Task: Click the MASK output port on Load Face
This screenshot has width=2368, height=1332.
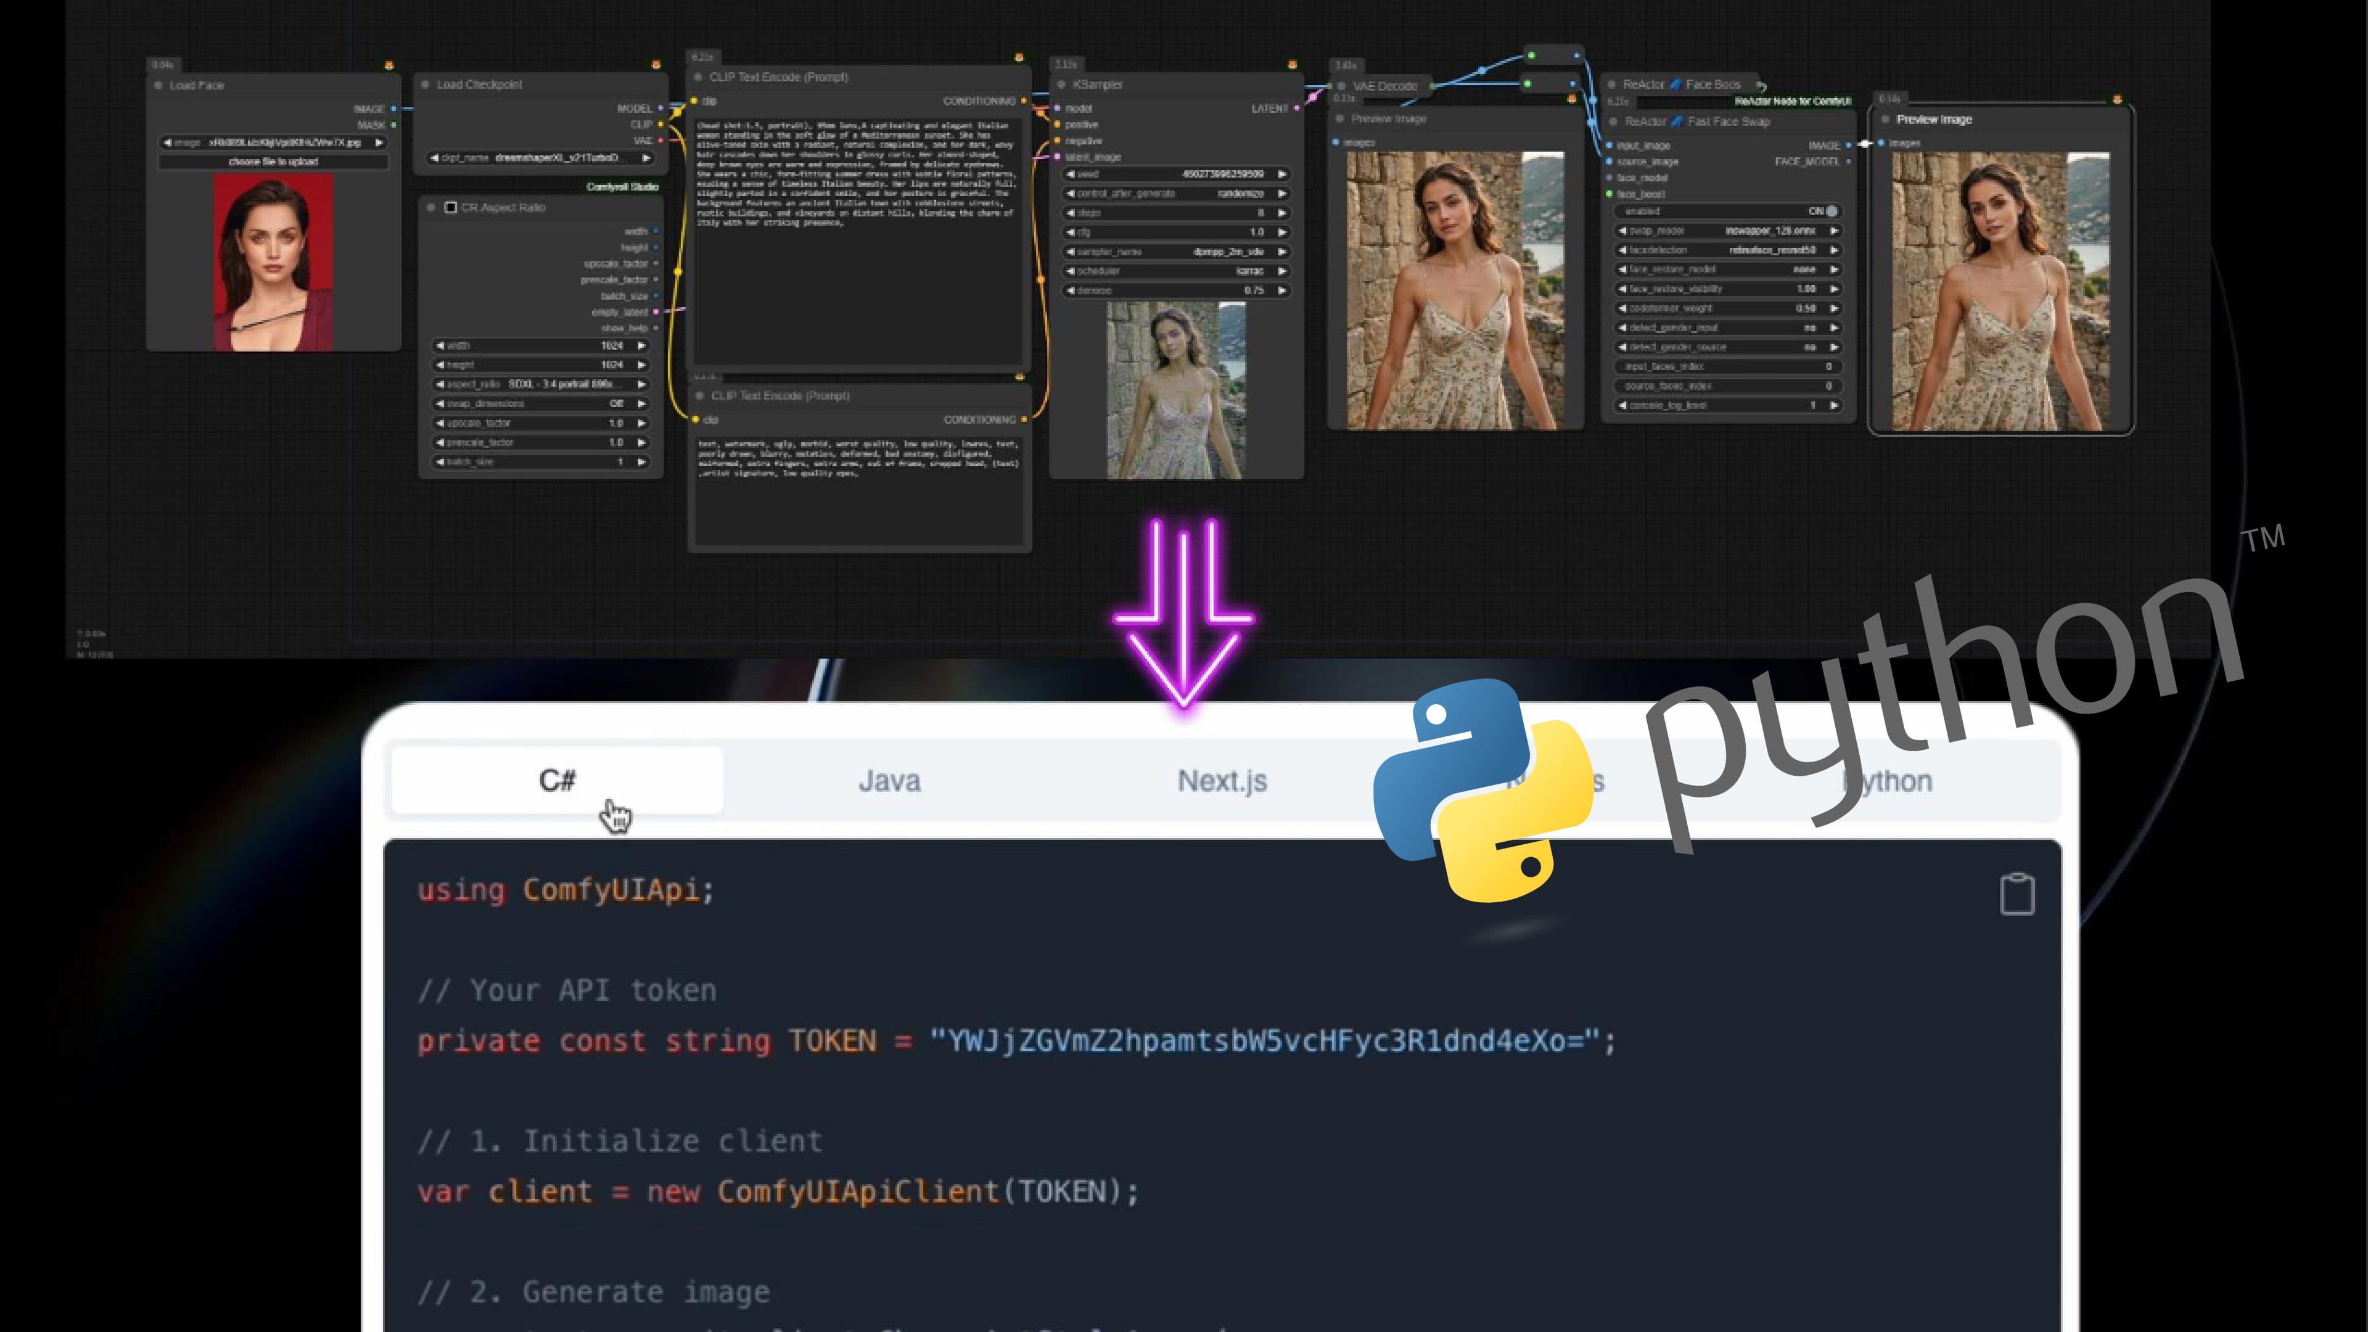Action: (x=393, y=125)
